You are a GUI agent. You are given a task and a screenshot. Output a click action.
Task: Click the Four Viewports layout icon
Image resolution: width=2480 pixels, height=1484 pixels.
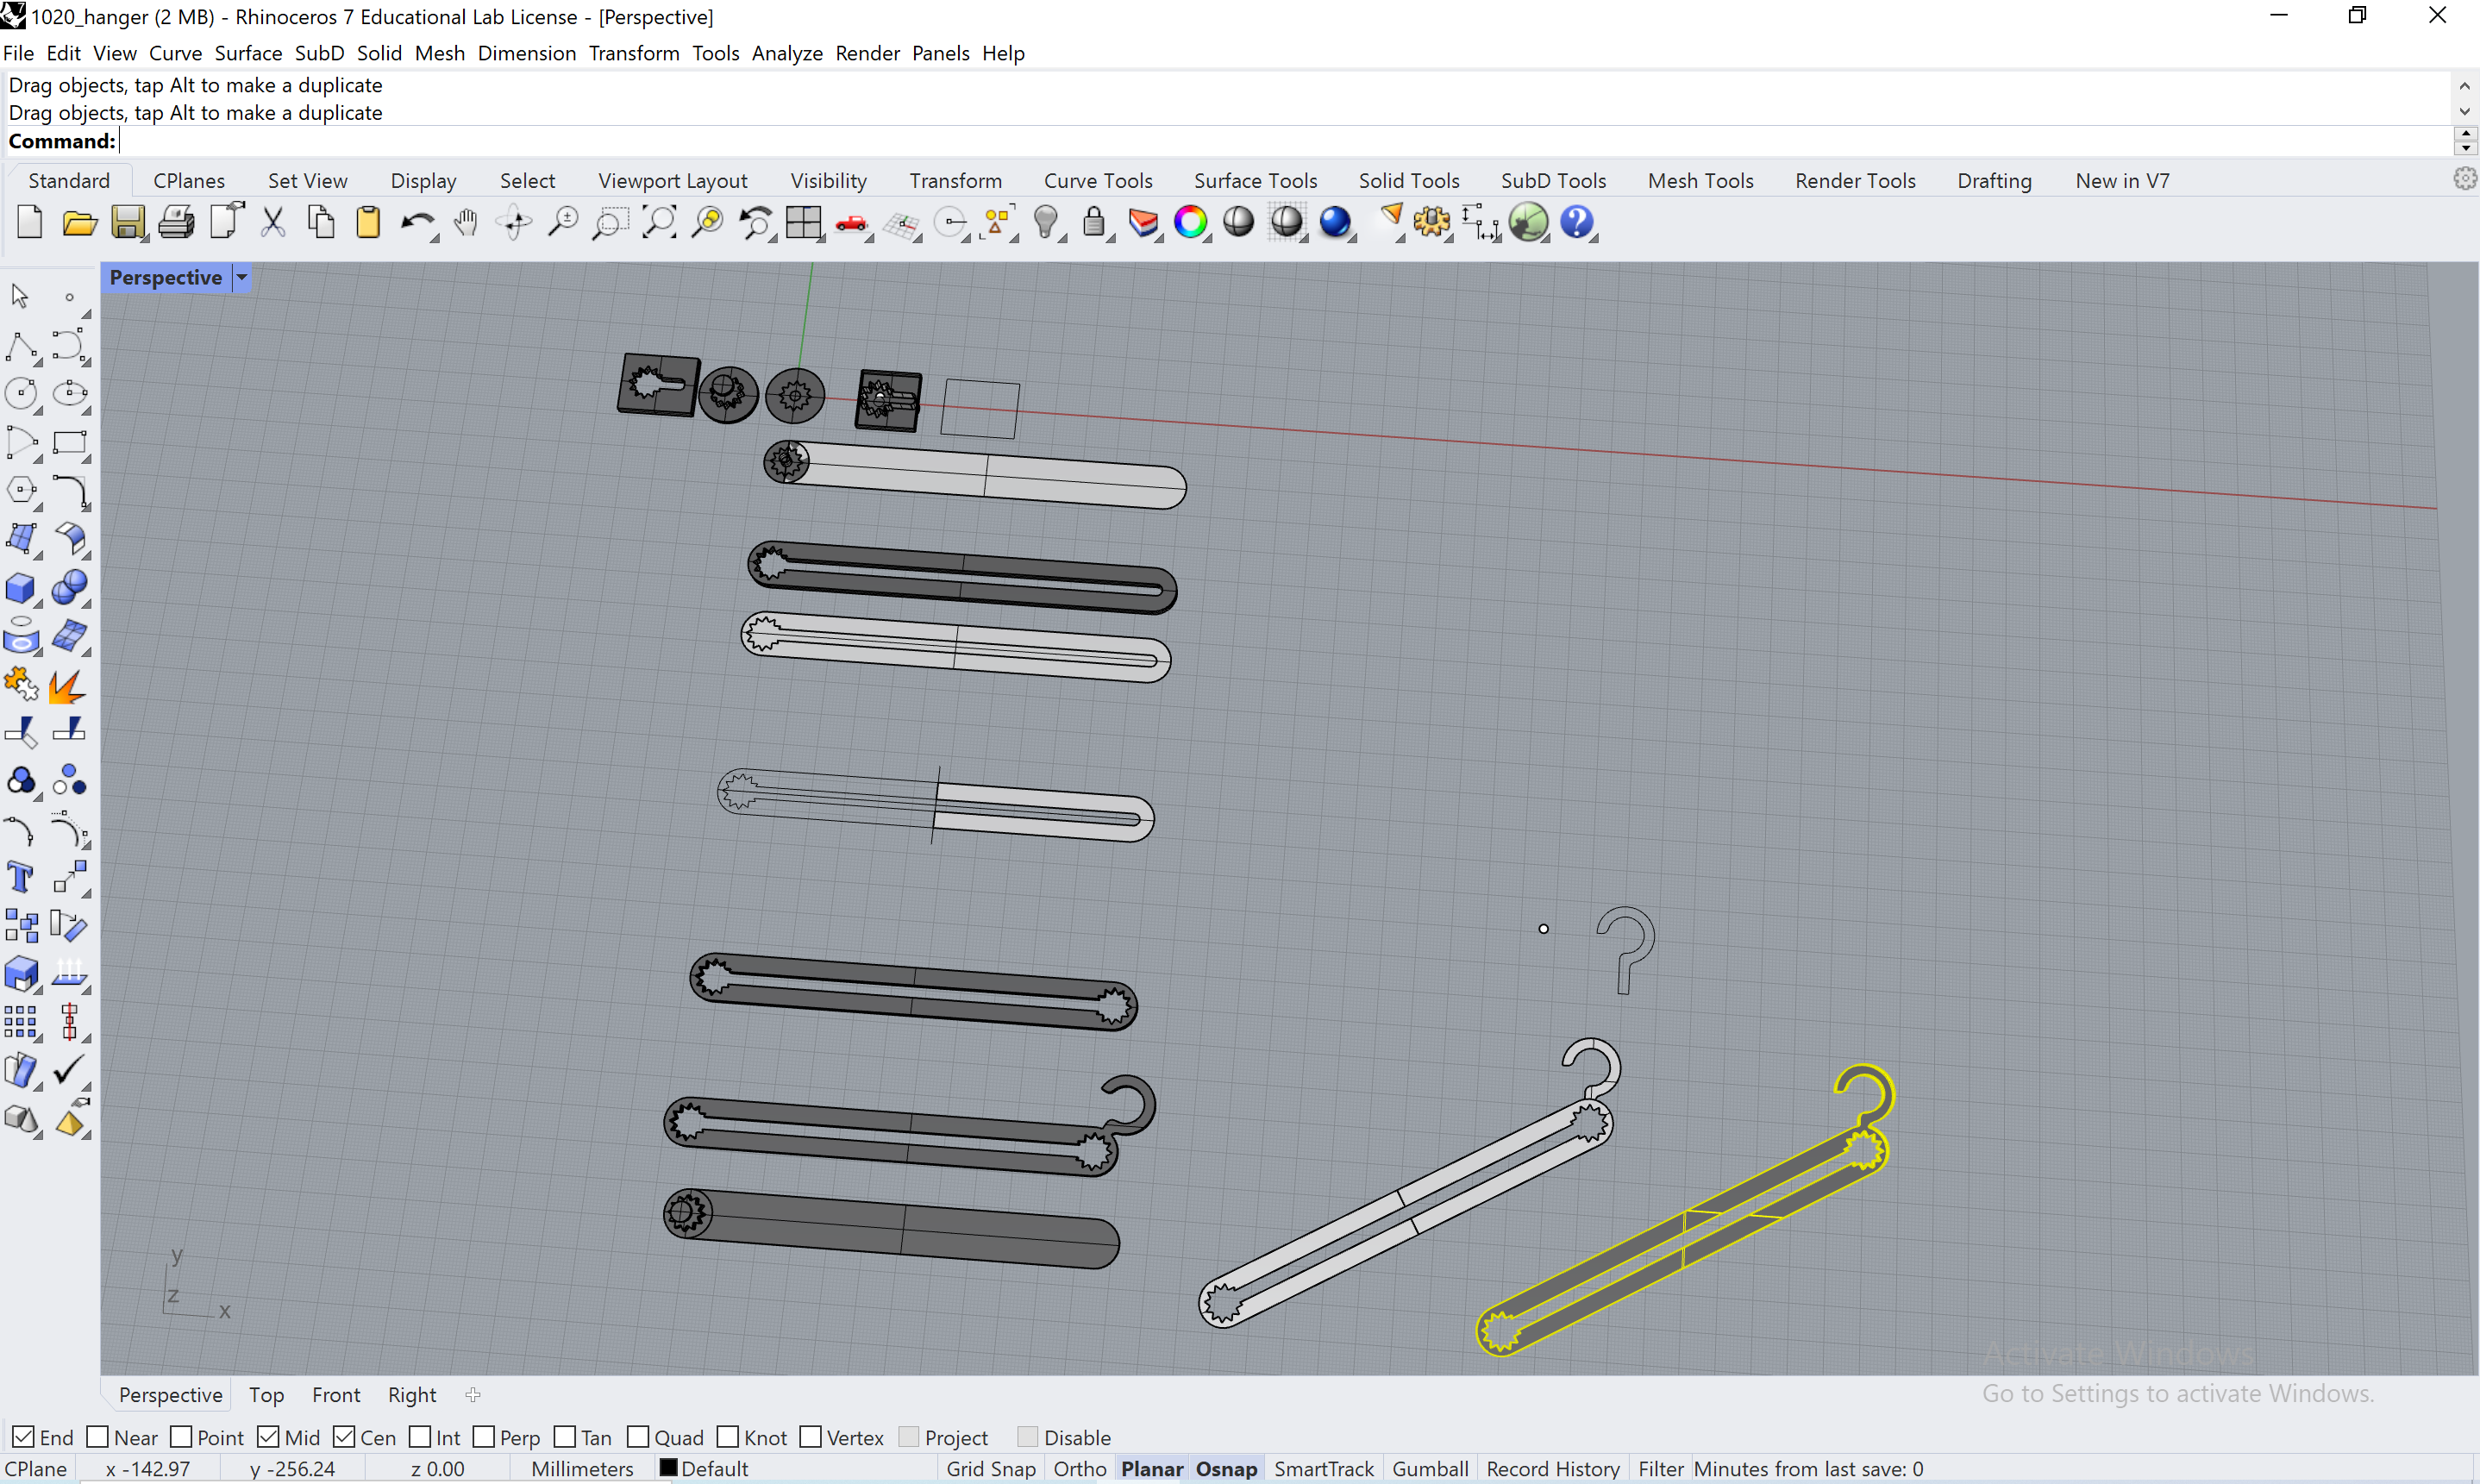click(803, 222)
